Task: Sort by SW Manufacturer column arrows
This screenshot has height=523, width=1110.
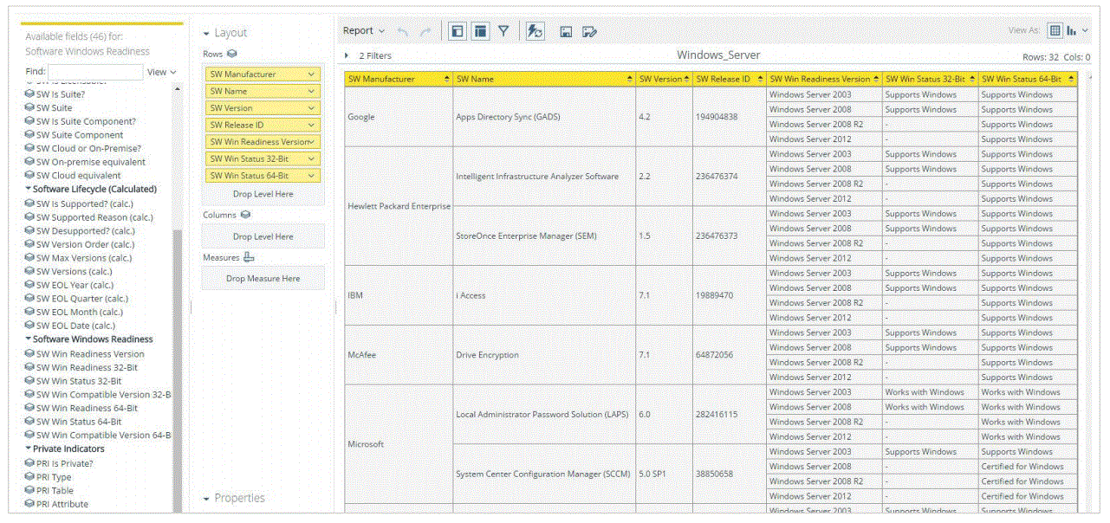Action: click(447, 80)
